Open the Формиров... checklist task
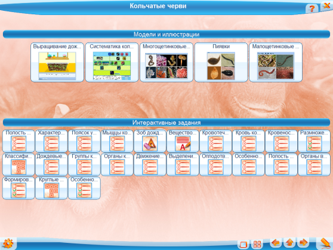 [18, 188]
